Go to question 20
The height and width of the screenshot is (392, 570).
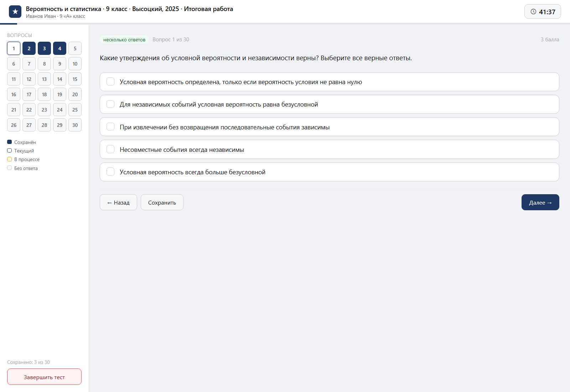[75, 94]
